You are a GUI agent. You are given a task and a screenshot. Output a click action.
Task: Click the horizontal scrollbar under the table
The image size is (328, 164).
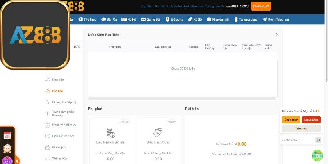coord(182,98)
